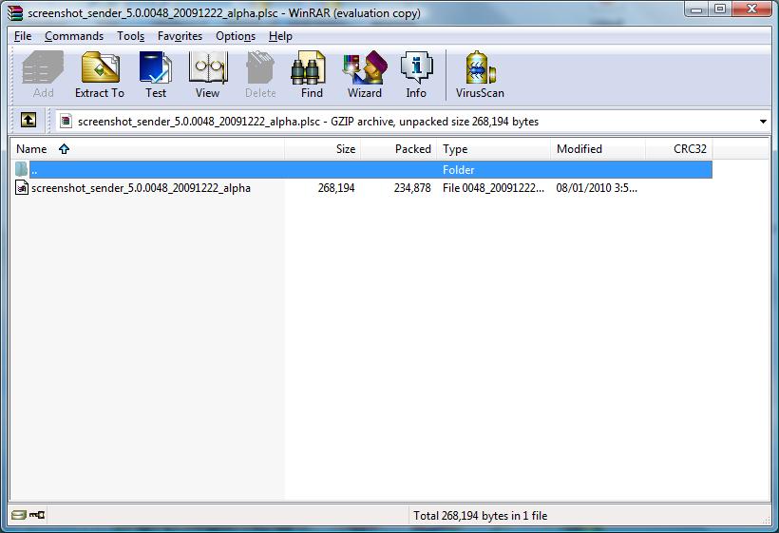Expand the archive path dropdown
779x533 pixels.
coord(763,122)
